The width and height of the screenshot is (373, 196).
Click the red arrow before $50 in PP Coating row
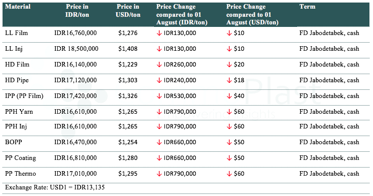[229, 158]
